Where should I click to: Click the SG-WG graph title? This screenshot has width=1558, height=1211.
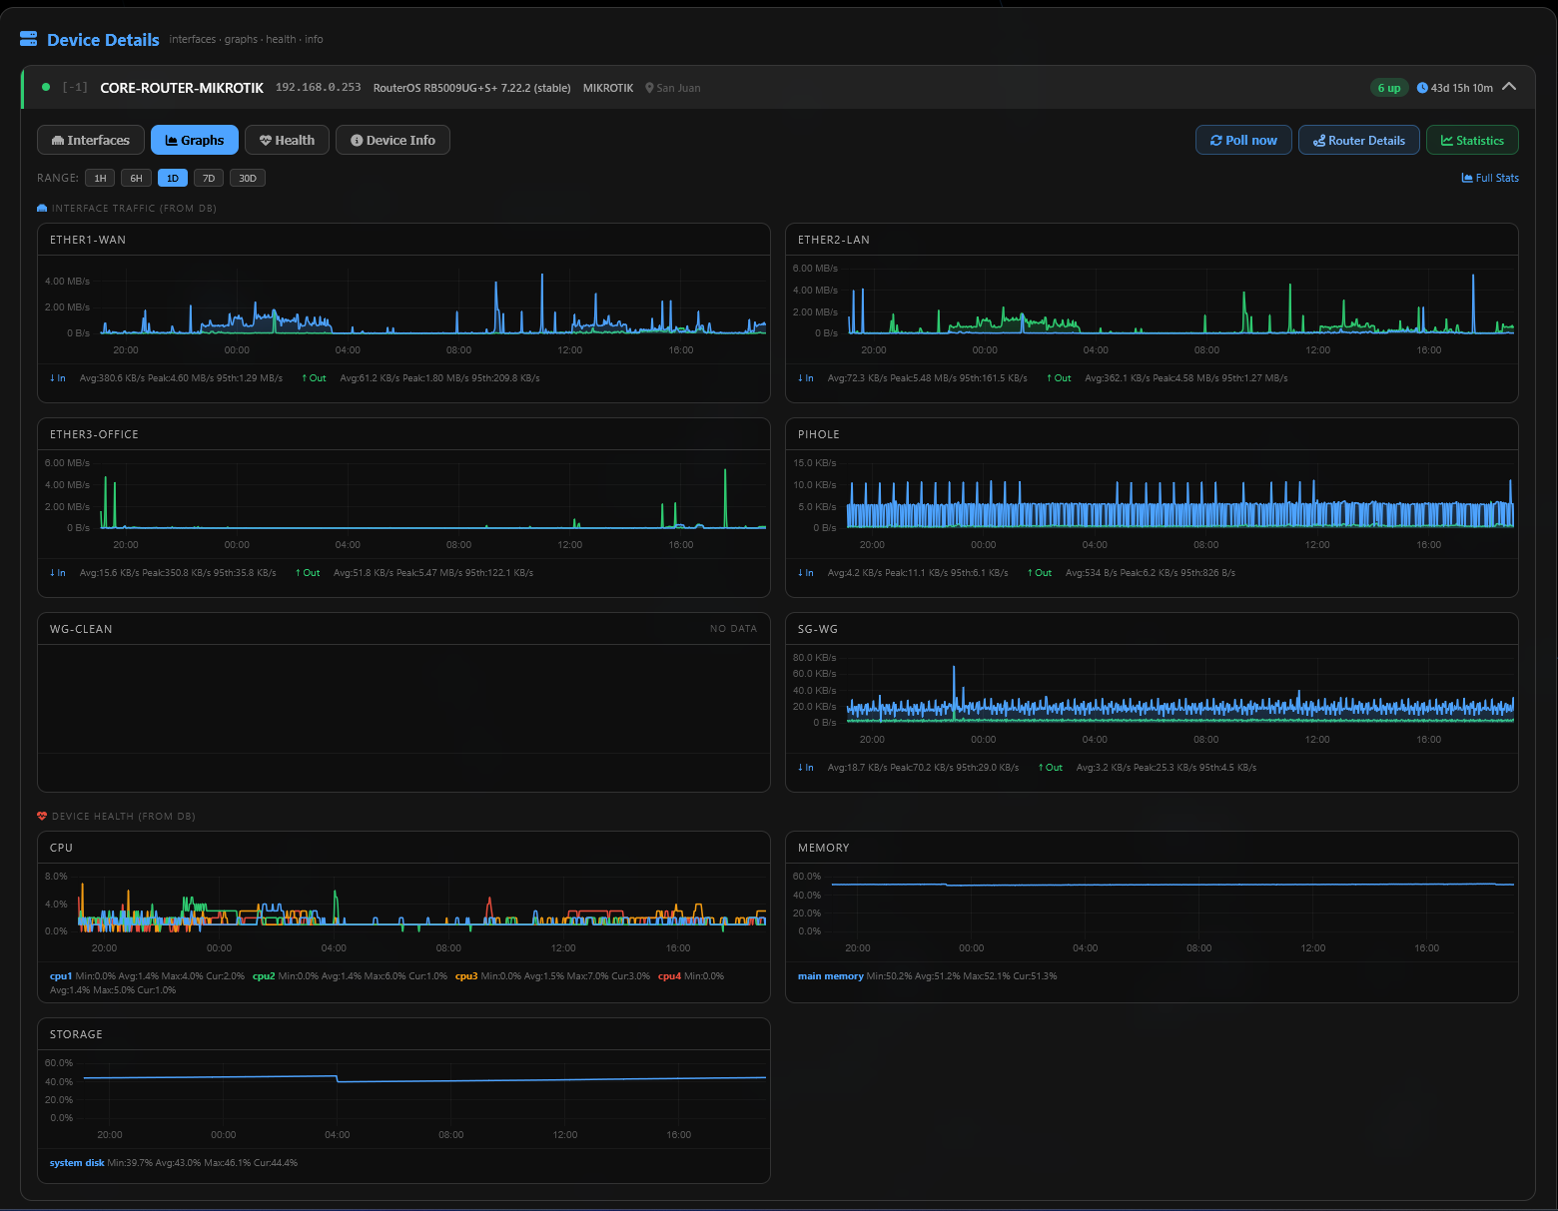pos(818,629)
